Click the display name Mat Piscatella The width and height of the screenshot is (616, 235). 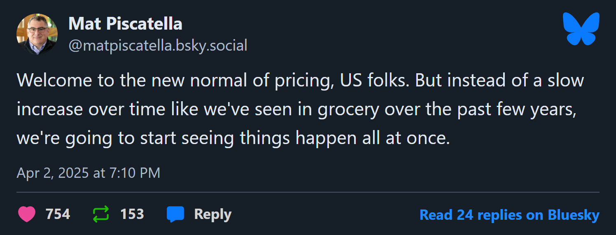pos(125,24)
